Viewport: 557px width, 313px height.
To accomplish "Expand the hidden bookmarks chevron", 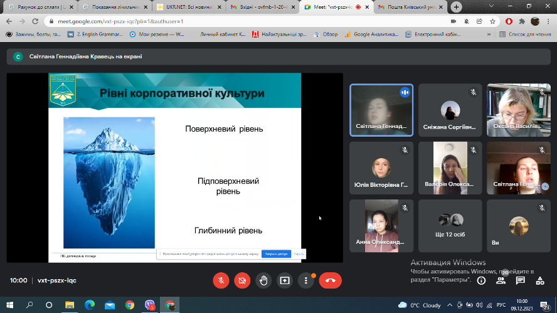I will pyautogui.click(x=489, y=34).
